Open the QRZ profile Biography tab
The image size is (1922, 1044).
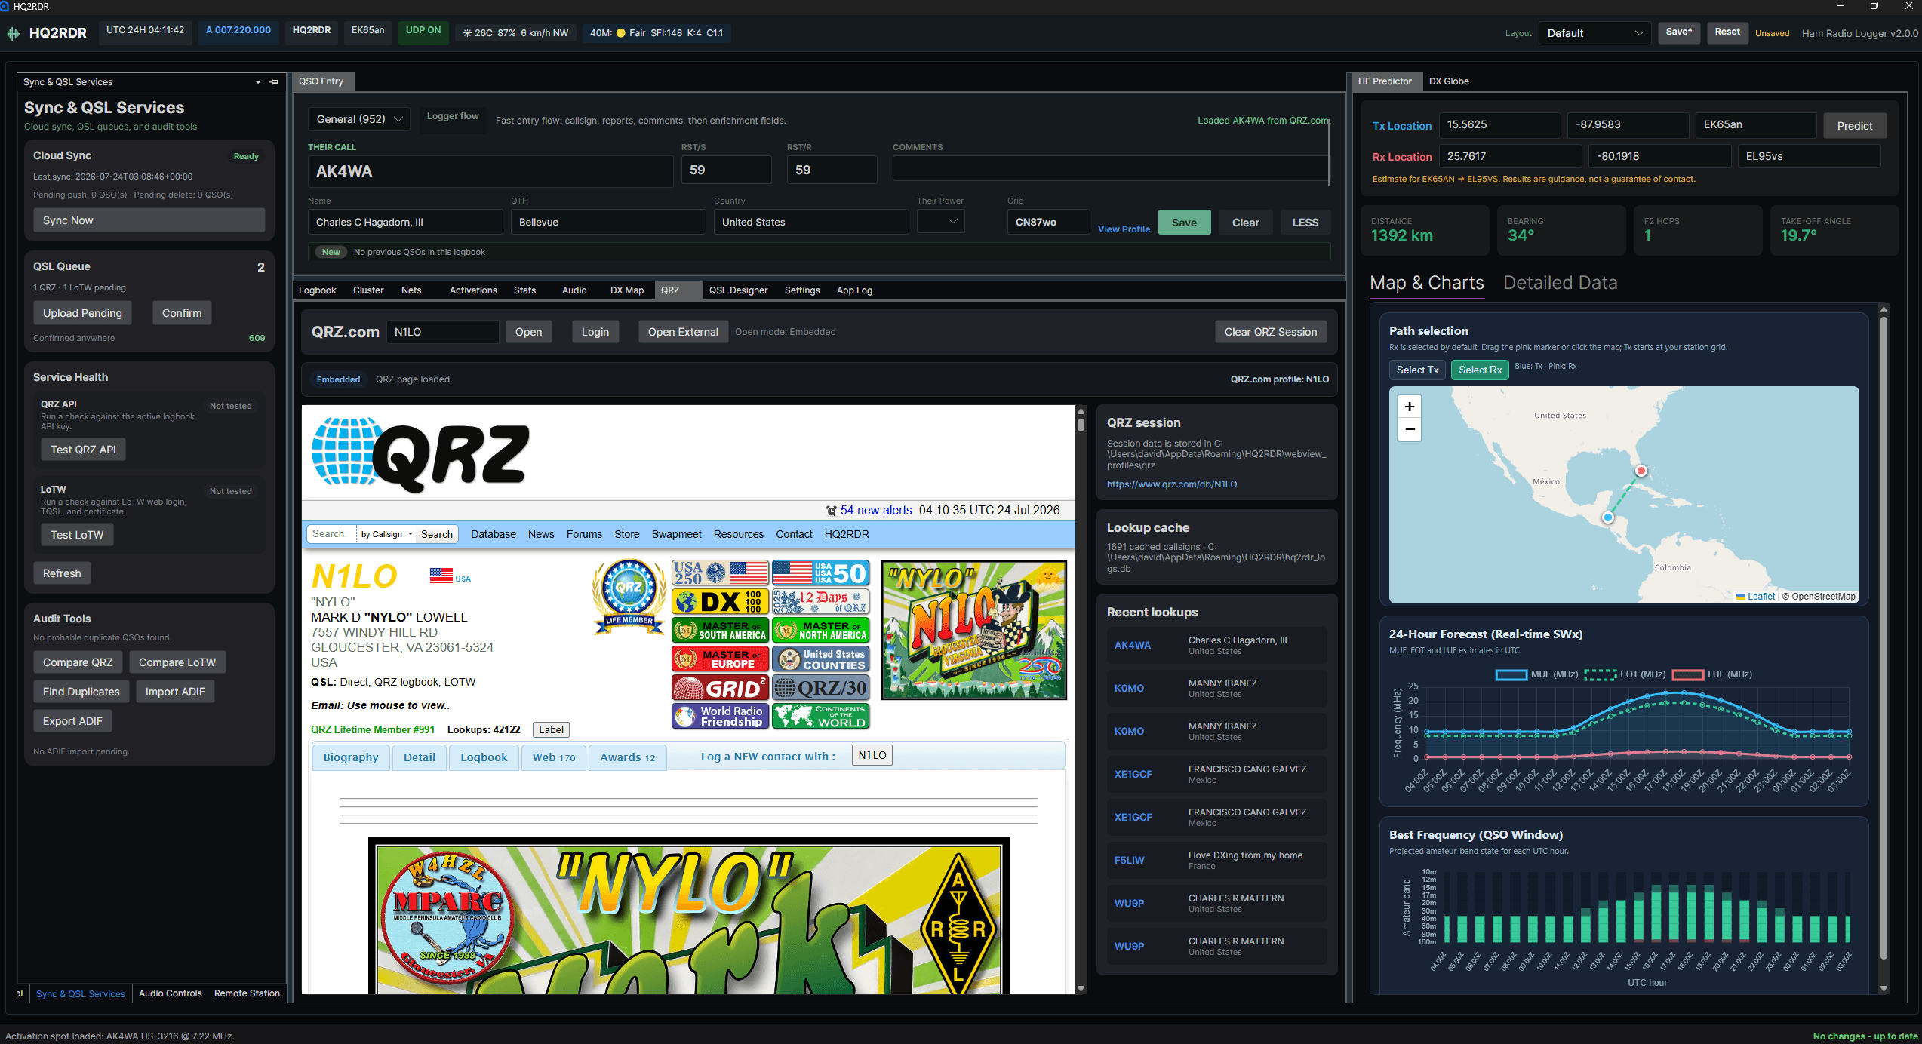coord(351,757)
